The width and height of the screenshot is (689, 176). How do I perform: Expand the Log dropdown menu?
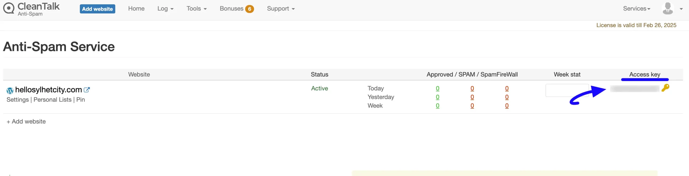coord(165,9)
